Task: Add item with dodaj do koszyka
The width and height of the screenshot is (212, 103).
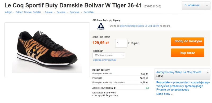Action: pos(187,42)
